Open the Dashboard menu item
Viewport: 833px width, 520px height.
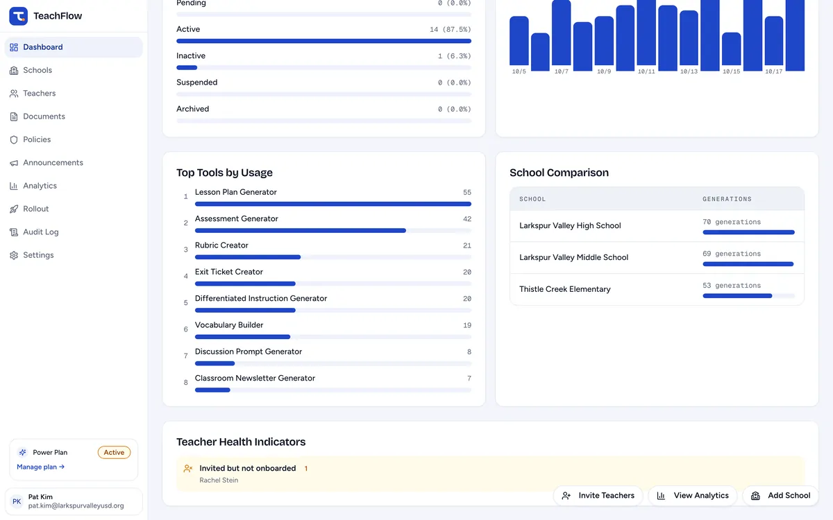tap(74, 47)
